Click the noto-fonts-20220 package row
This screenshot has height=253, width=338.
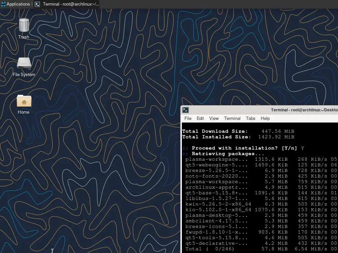261,176
